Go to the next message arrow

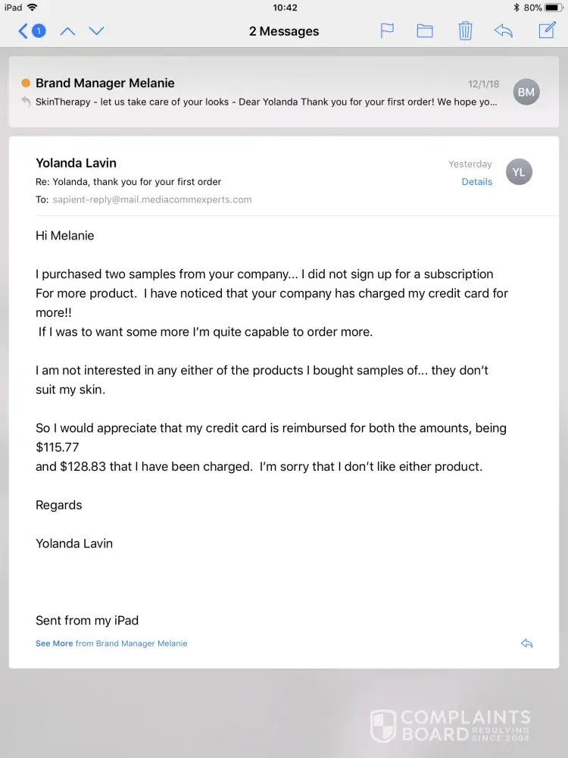(x=96, y=31)
